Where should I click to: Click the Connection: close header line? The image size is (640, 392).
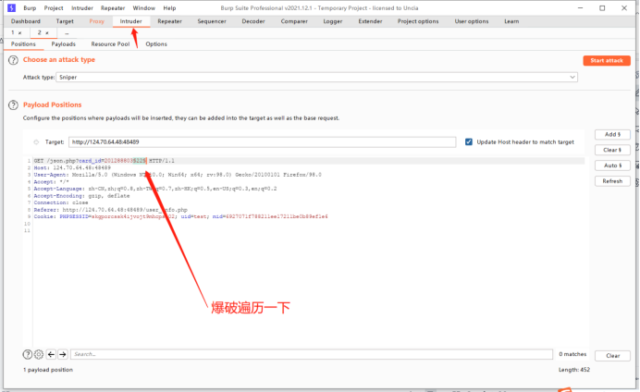point(61,202)
